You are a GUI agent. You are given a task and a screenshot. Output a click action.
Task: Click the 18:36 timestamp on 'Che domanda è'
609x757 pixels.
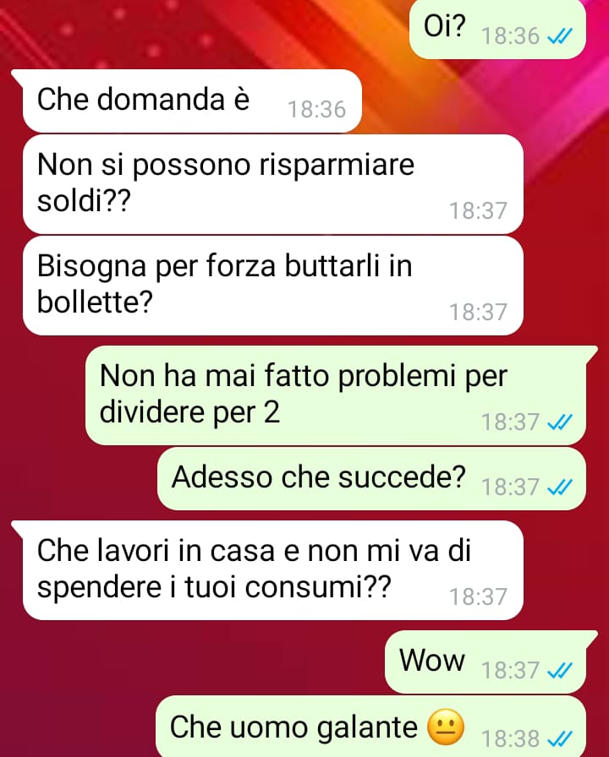[x=317, y=110]
